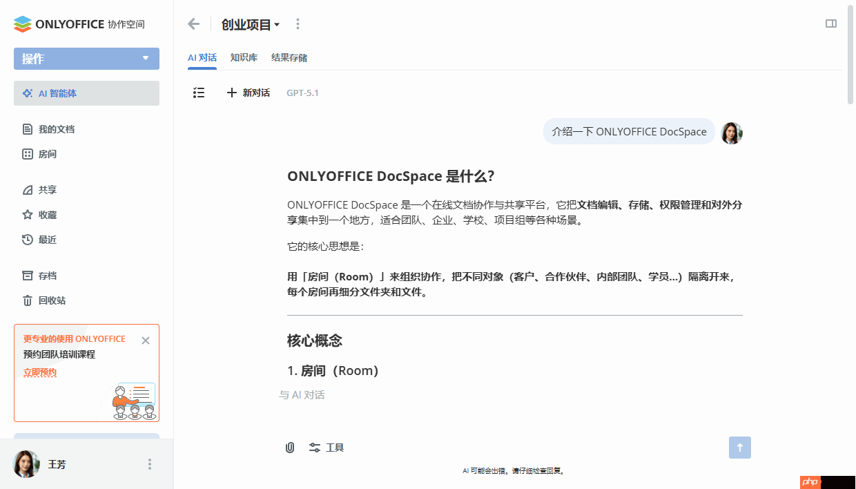The image size is (856, 489).
Task: Open the 工具 settings control
Action: (x=326, y=447)
